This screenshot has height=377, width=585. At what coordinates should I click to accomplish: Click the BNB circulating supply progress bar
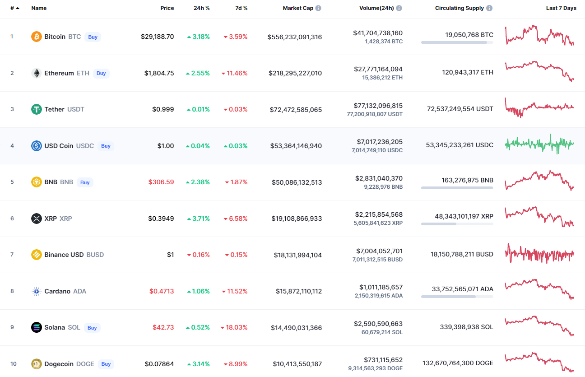click(457, 188)
